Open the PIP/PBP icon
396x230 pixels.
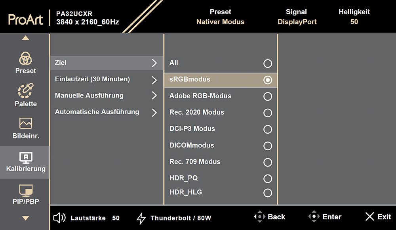[26, 190]
